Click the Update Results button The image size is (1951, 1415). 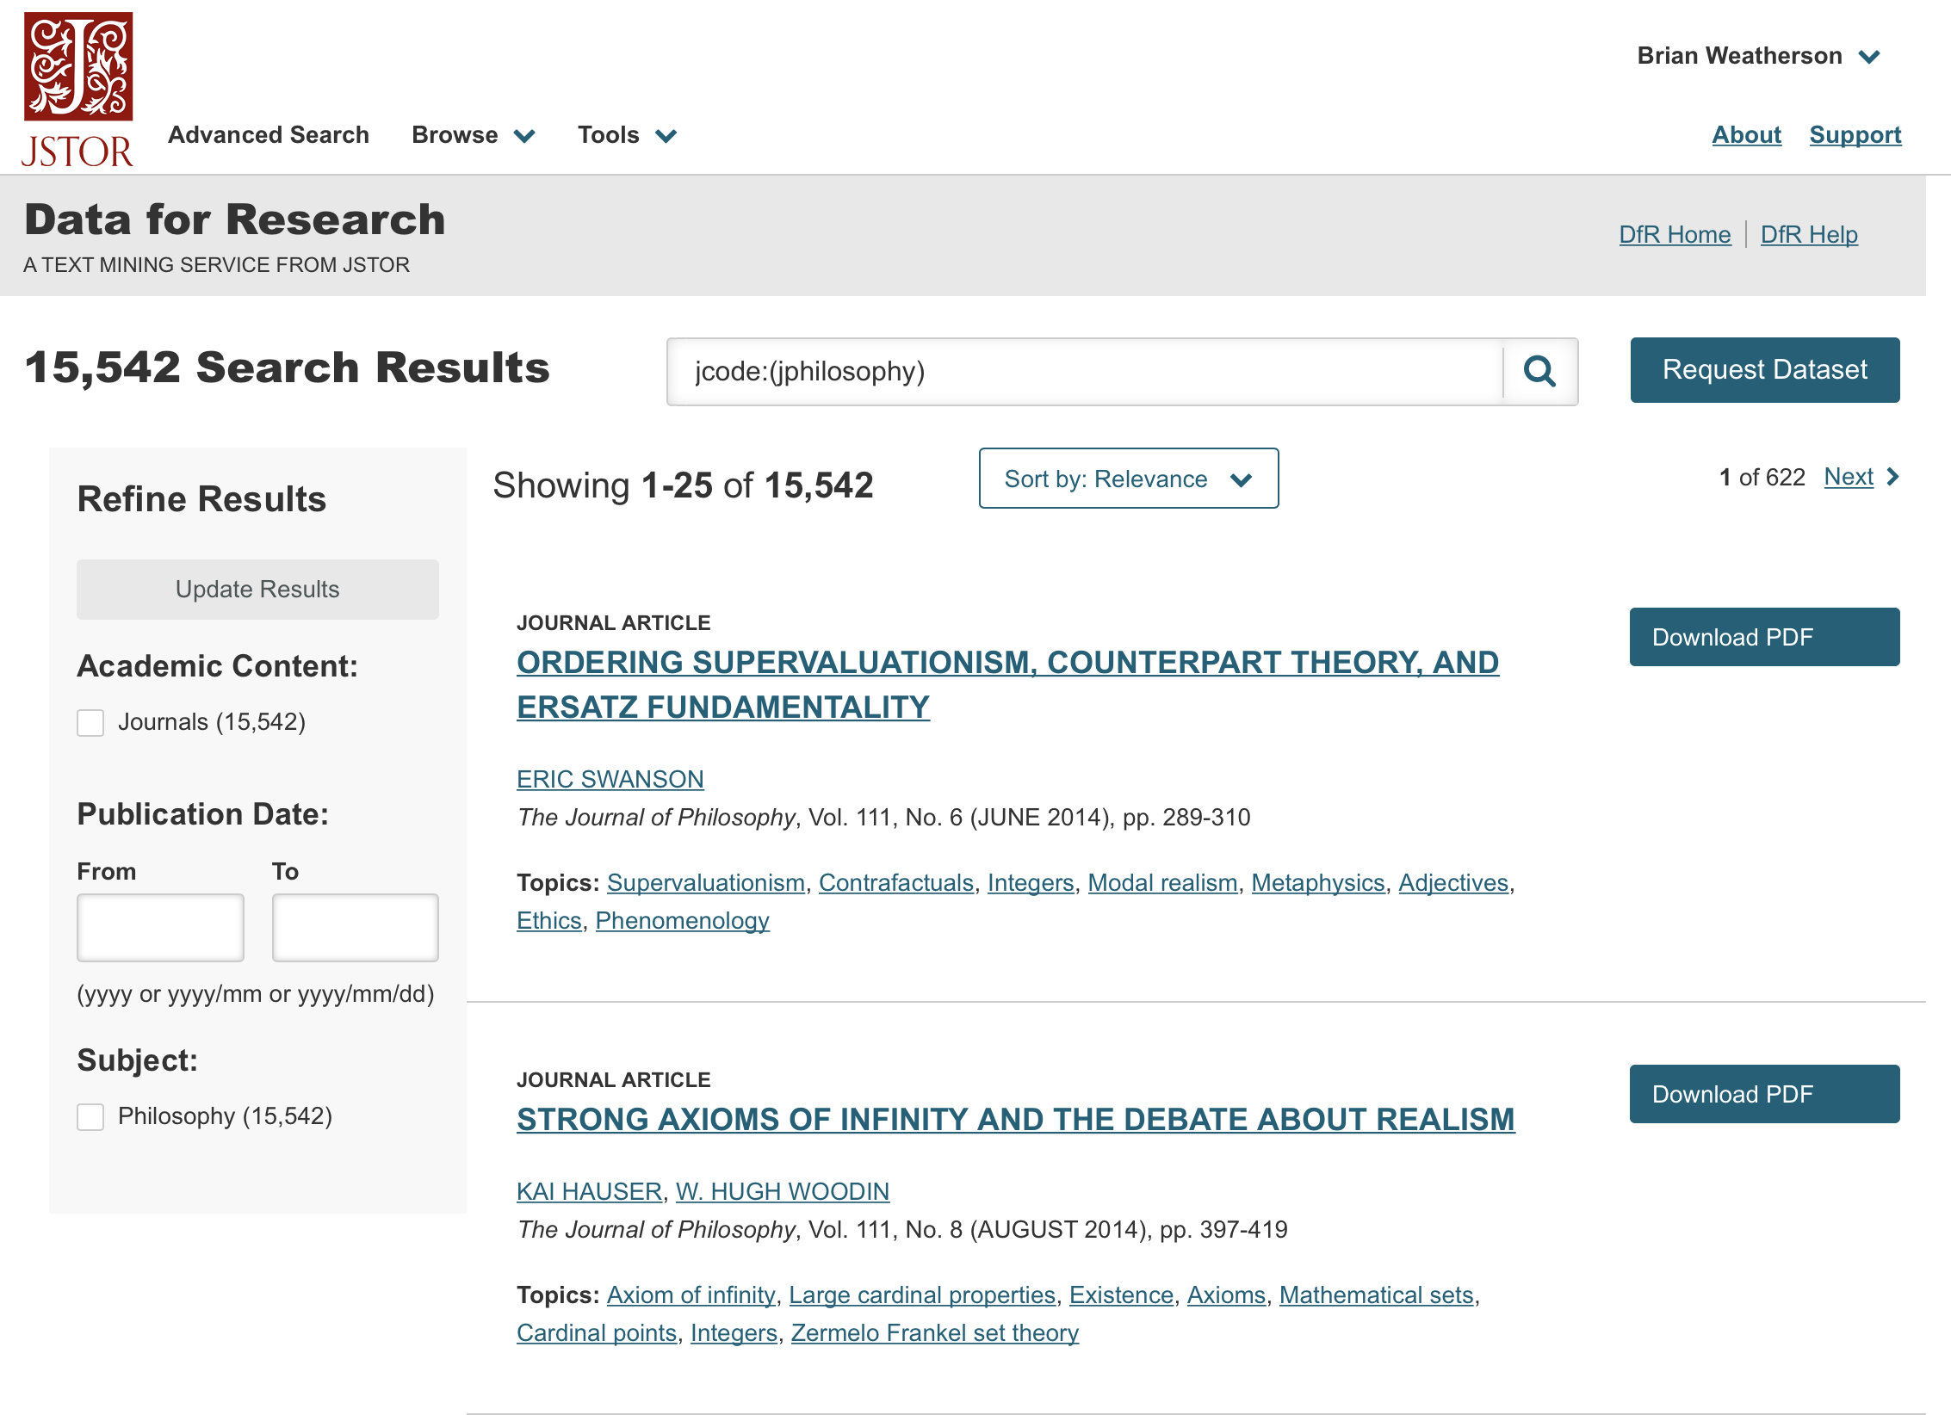point(257,590)
